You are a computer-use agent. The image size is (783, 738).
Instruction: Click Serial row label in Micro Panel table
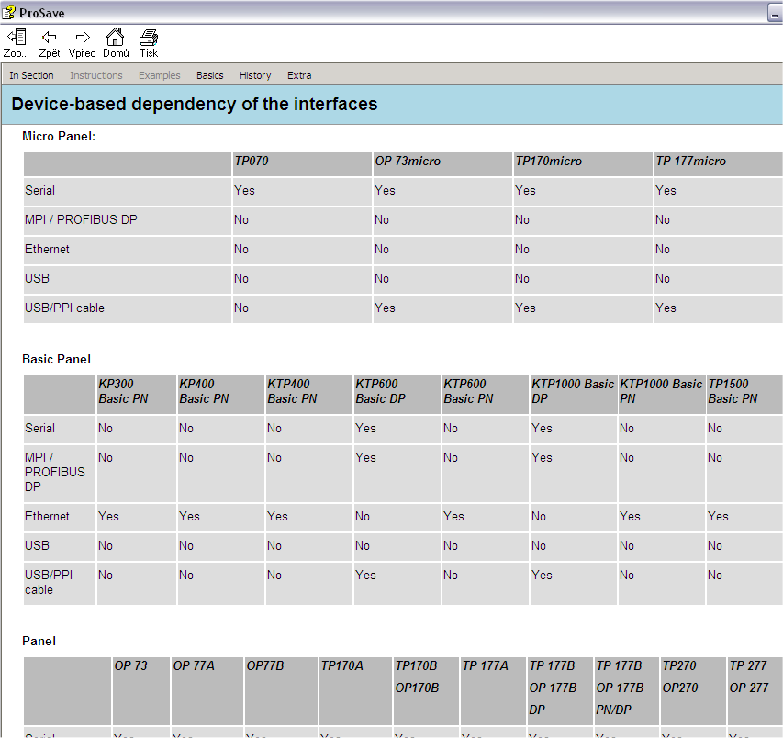(x=40, y=190)
